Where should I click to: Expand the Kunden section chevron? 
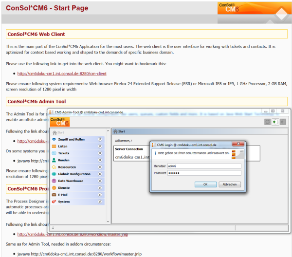point(100,160)
